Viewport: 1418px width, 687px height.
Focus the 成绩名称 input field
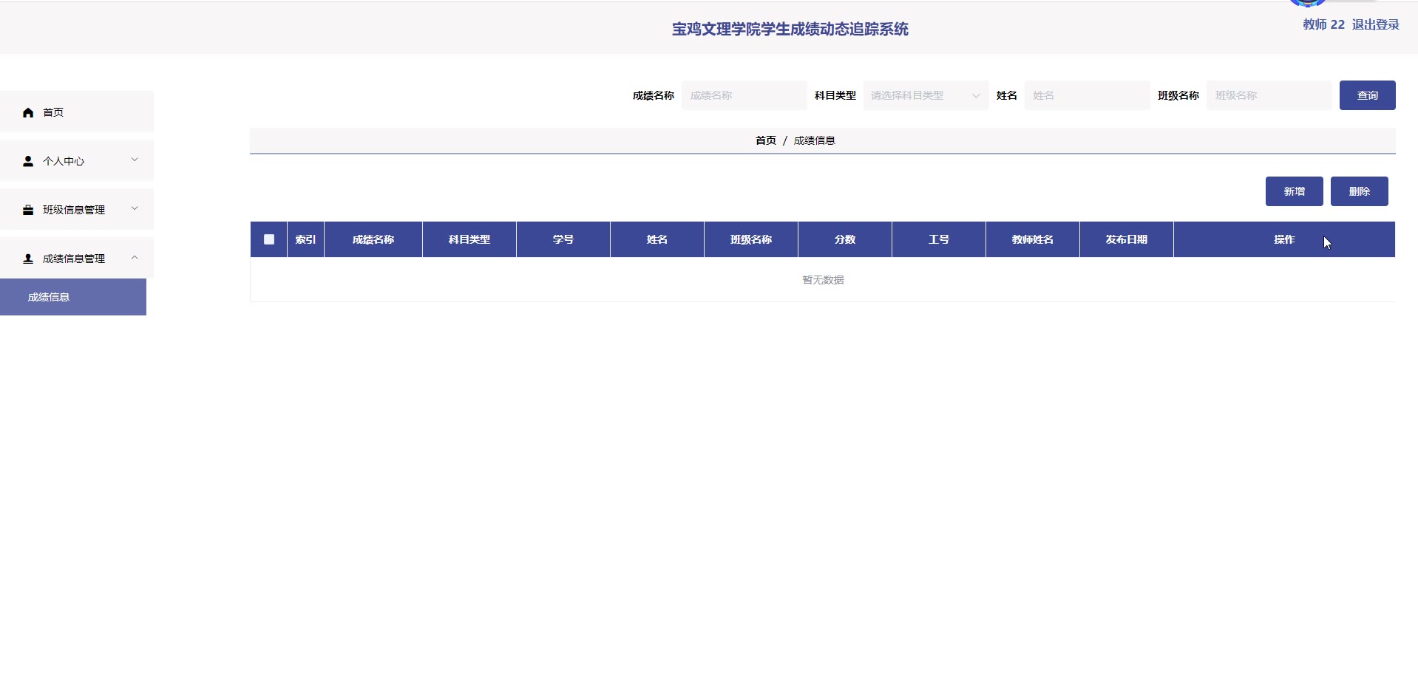tap(744, 95)
